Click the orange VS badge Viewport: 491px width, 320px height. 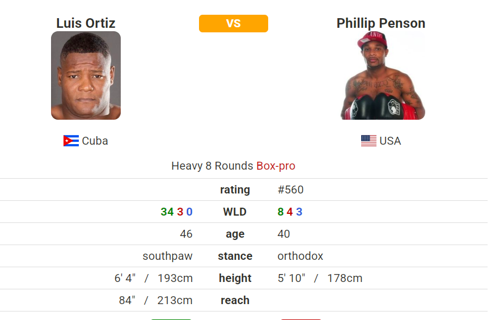(x=233, y=23)
